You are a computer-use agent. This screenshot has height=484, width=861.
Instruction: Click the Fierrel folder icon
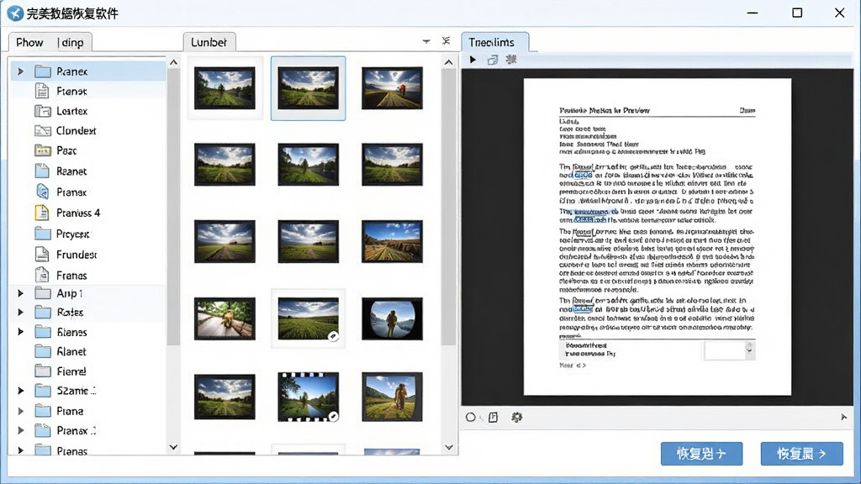click(42, 371)
